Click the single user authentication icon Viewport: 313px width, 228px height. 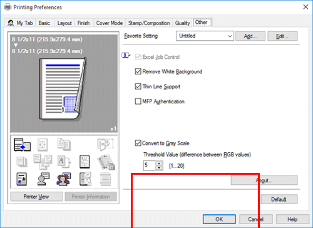pos(43,179)
